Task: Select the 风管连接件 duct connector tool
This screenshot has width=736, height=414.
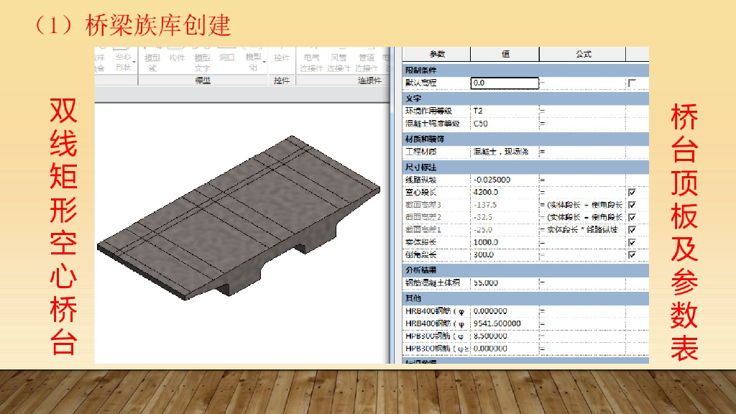Action: click(x=339, y=61)
